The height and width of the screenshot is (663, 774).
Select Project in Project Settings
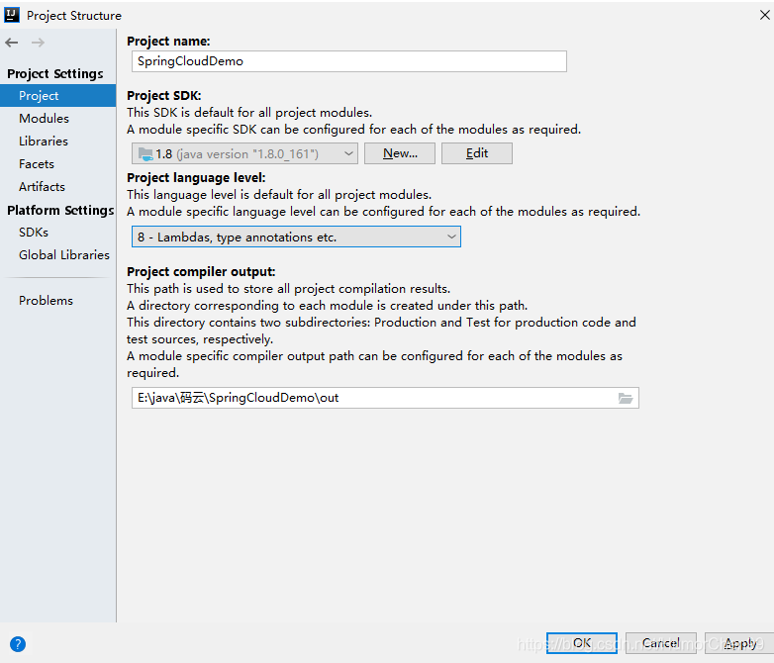click(x=57, y=96)
